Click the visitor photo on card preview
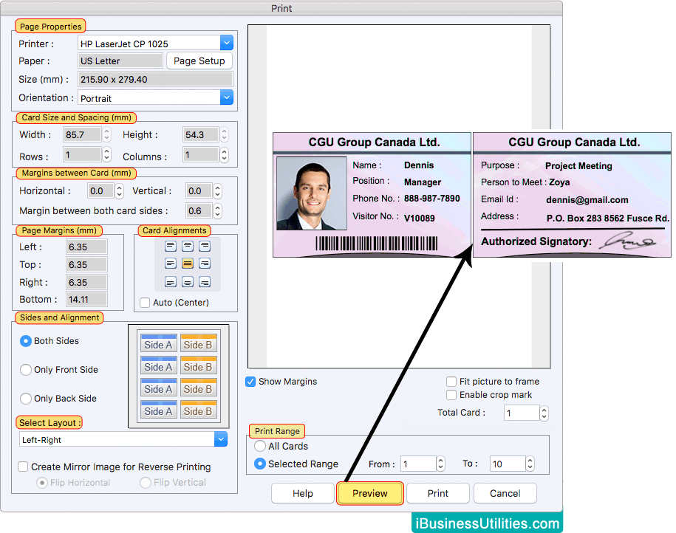The width and height of the screenshot is (676, 533). 311,193
